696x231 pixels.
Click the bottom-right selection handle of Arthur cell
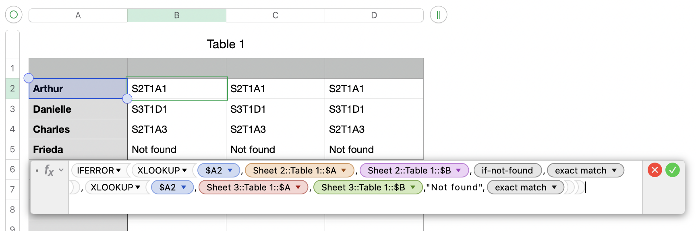(127, 99)
